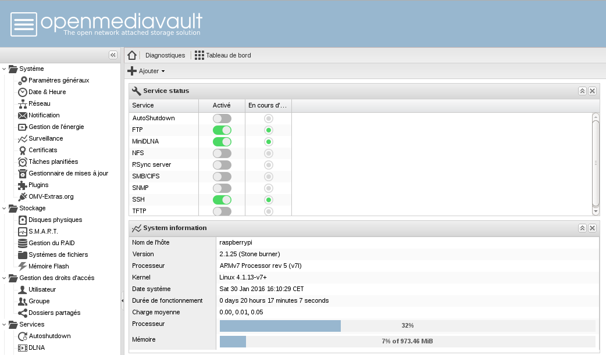606x355 pixels.
Task: Enable the TFTP service switch
Action: click(222, 211)
